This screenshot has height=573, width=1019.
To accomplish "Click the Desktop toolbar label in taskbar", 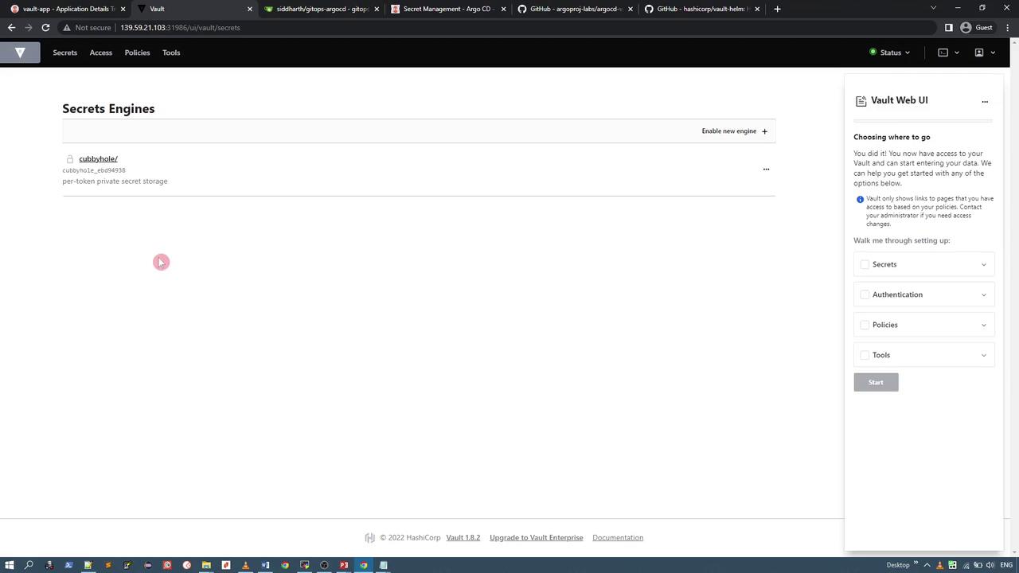I will click(x=898, y=565).
